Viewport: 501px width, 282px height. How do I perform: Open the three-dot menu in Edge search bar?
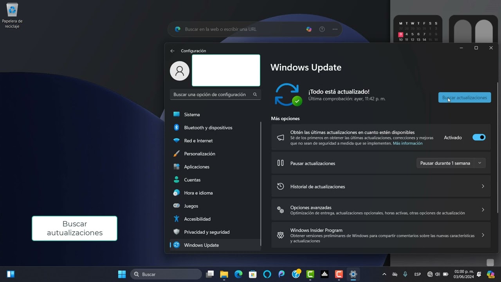pyautogui.click(x=335, y=29)
